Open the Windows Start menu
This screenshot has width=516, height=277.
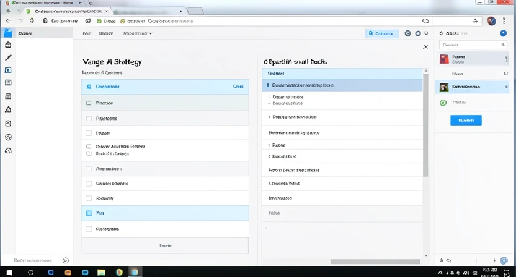pyautogui.click(x=12, y=271)
